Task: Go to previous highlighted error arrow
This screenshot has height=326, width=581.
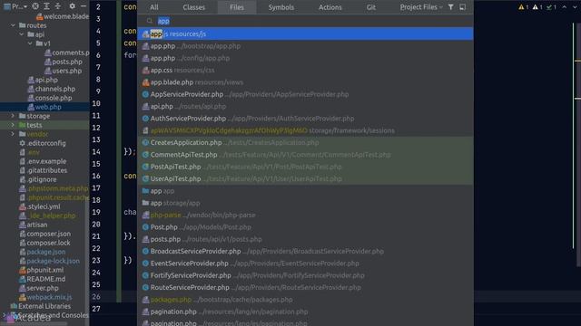Action: pyautogui.click(x=565, y=7)
